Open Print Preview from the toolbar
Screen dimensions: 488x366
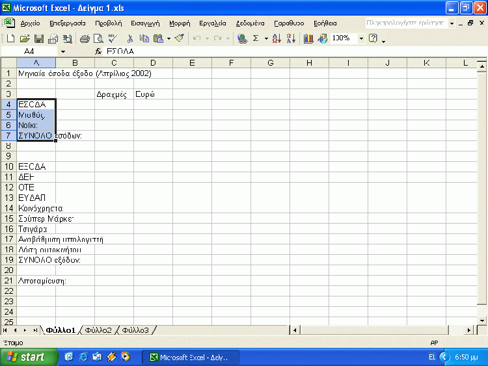pos(99,38)
